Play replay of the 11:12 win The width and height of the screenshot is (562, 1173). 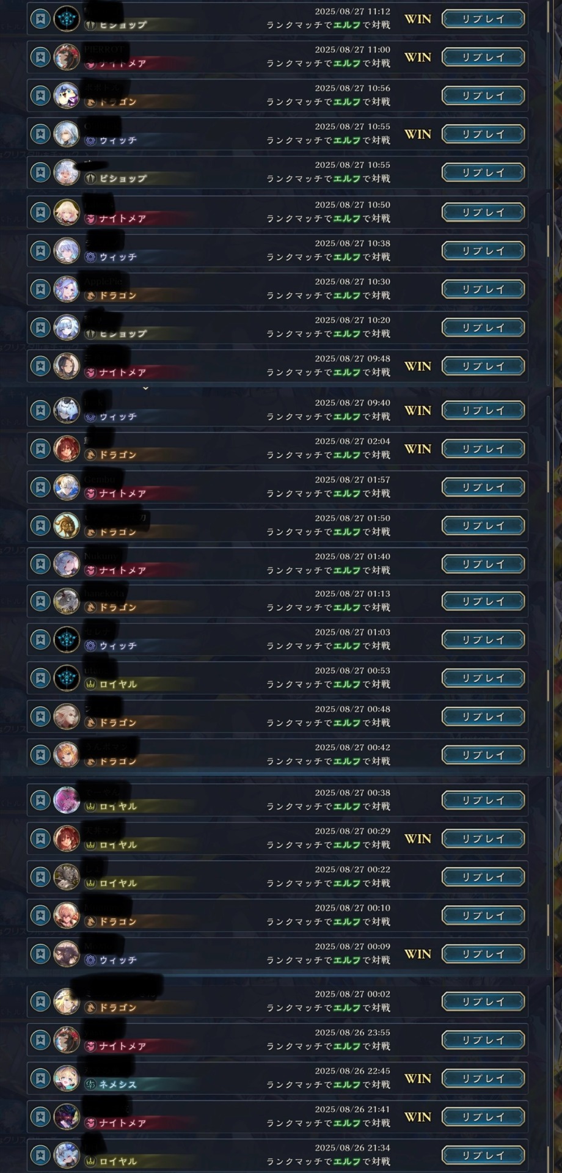tap(483, 19)
